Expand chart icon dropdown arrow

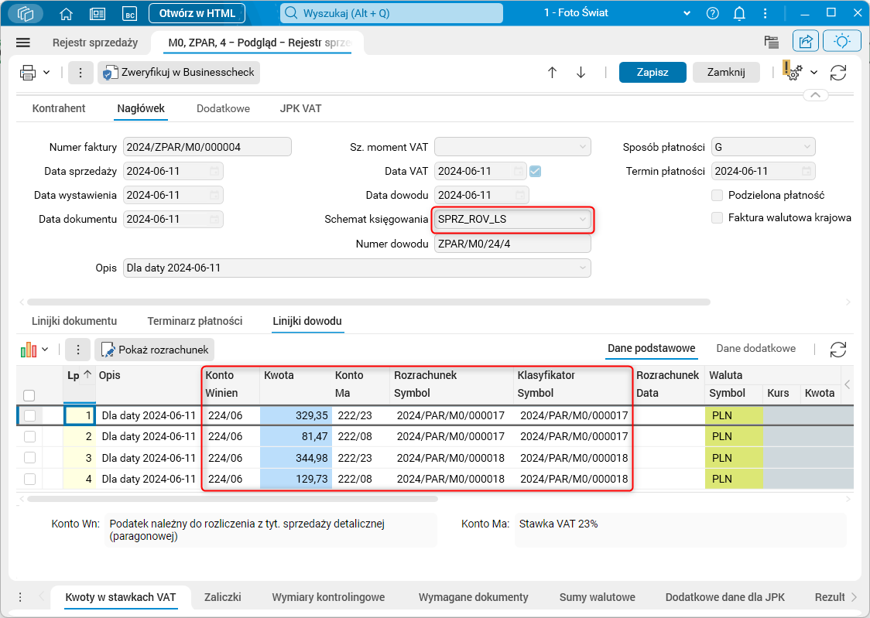[45, 350]
